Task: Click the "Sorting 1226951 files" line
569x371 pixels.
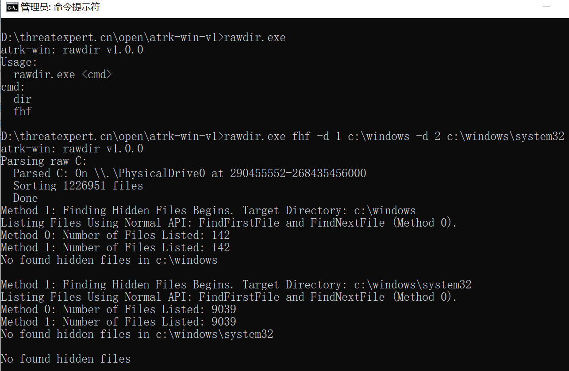Action: pos(78,186)
